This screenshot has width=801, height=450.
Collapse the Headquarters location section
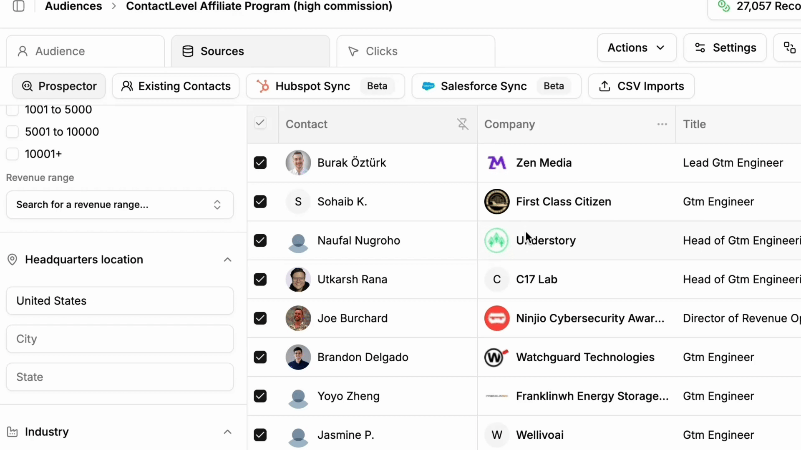(x=227, y=260)
